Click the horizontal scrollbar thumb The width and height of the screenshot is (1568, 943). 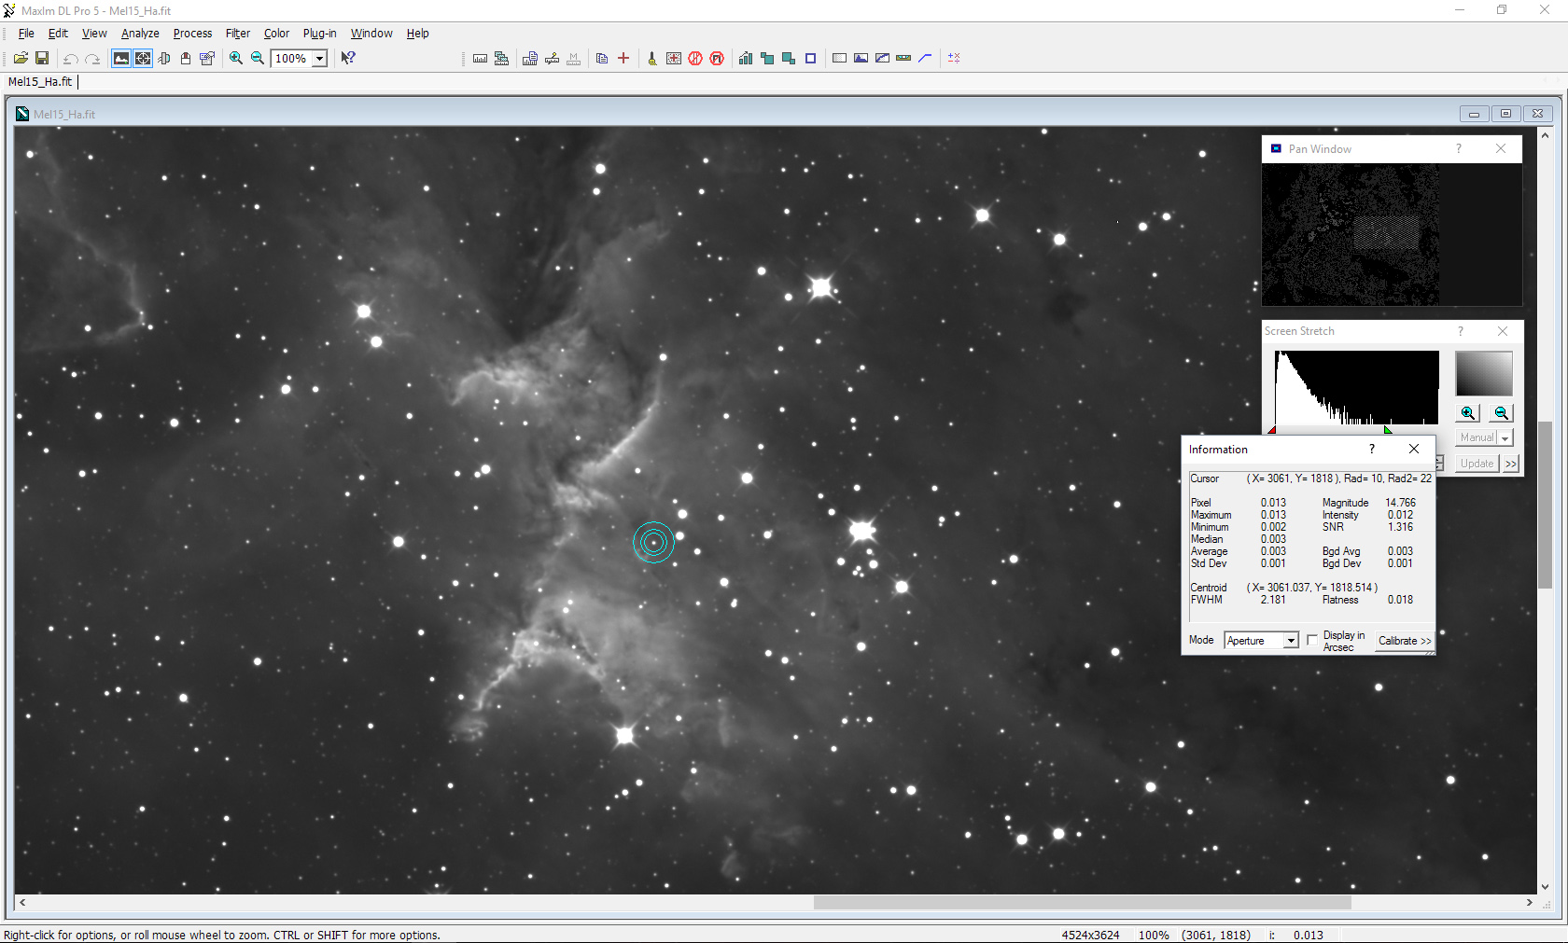click(1083, 903)
